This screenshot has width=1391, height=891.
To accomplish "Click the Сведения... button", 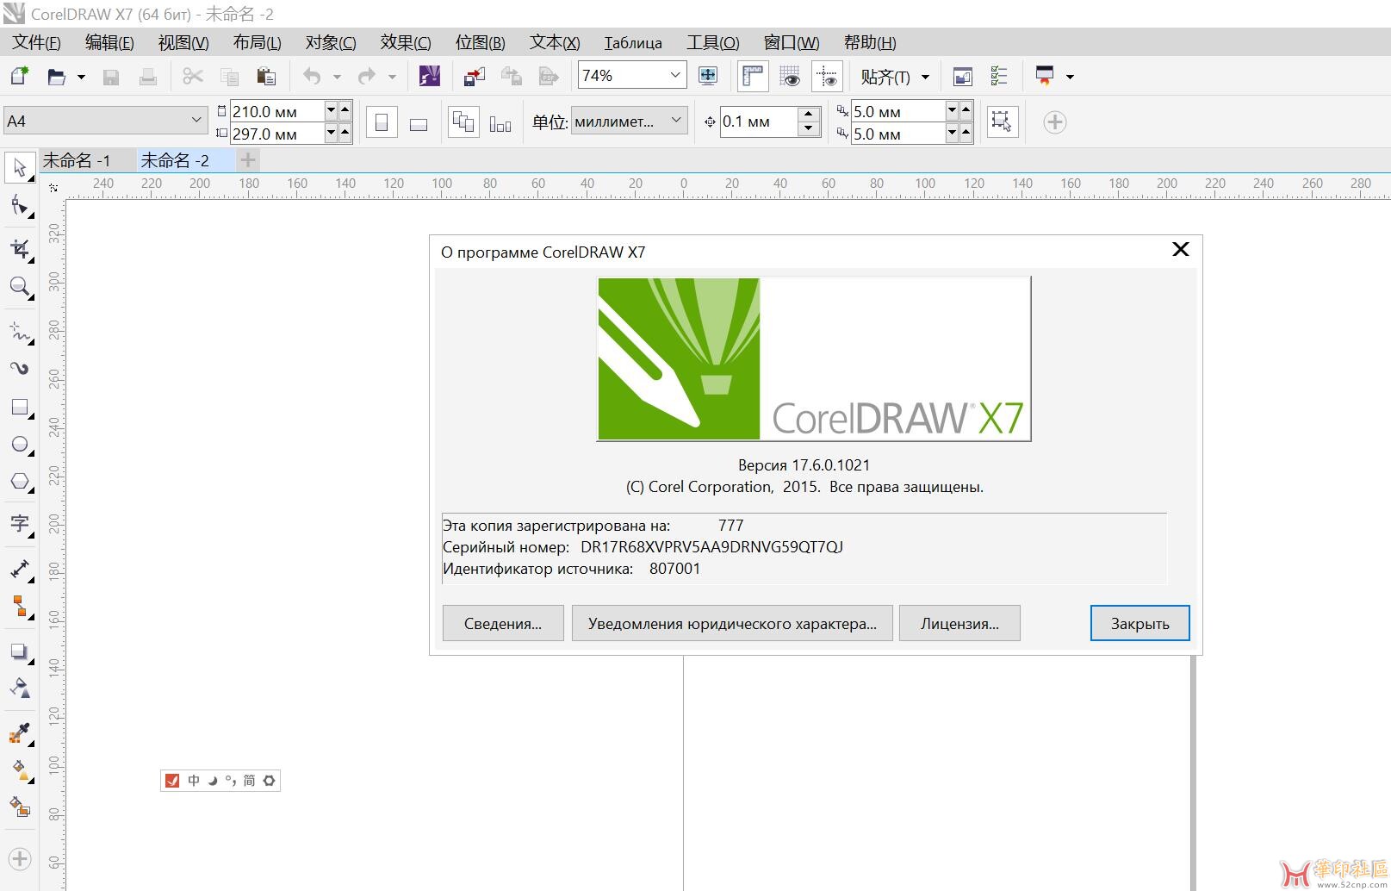I will 503,623.
